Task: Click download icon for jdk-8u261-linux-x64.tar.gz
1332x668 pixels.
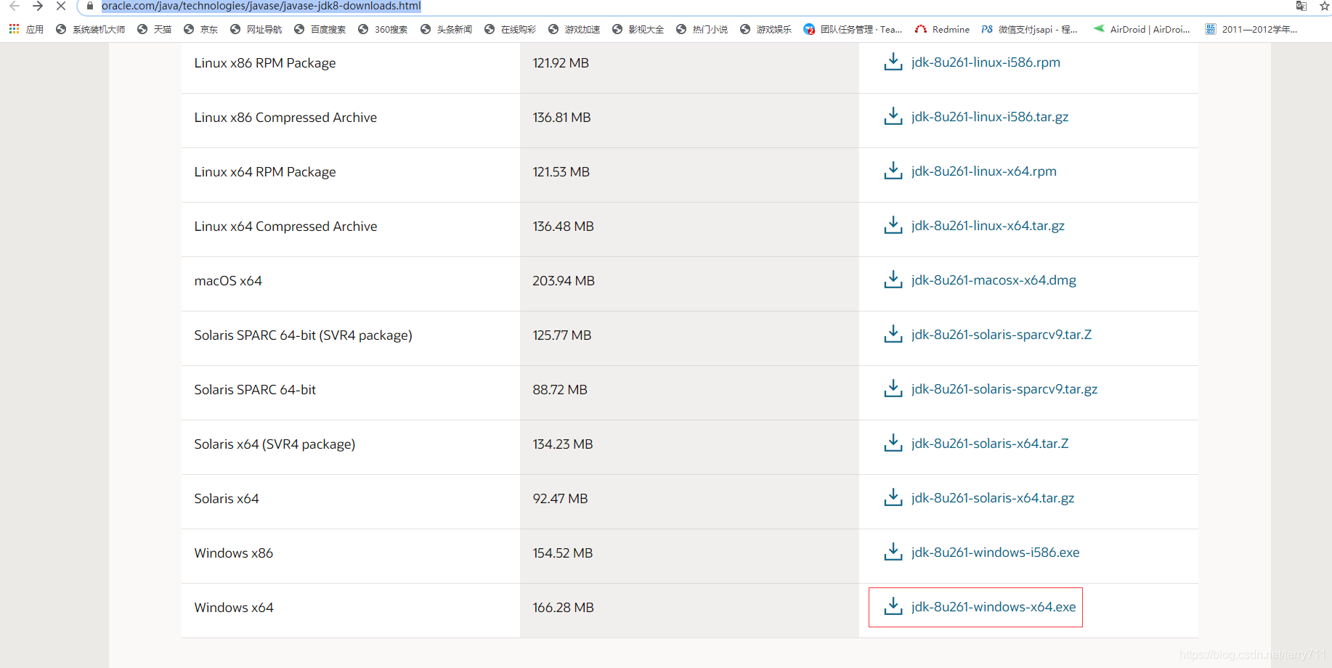Action: [x=893, y=225]
